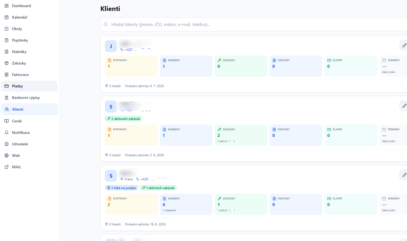This screenshot has width=407, height=241.
Task: Click '2 aktivních zakázek' badge
Action: click(x=123, y=119)
